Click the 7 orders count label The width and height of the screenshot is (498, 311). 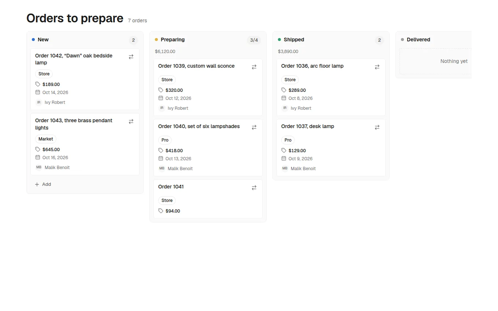(137, 20)
